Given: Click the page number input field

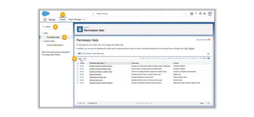Looking at the screenshot, I should tap(205, 103).
